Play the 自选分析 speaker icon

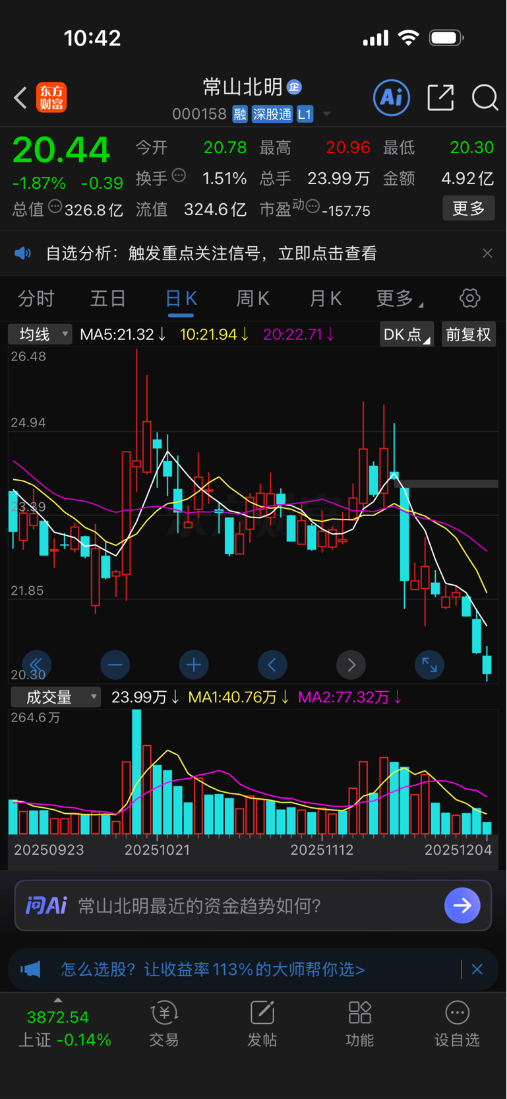tap(23, 253)
